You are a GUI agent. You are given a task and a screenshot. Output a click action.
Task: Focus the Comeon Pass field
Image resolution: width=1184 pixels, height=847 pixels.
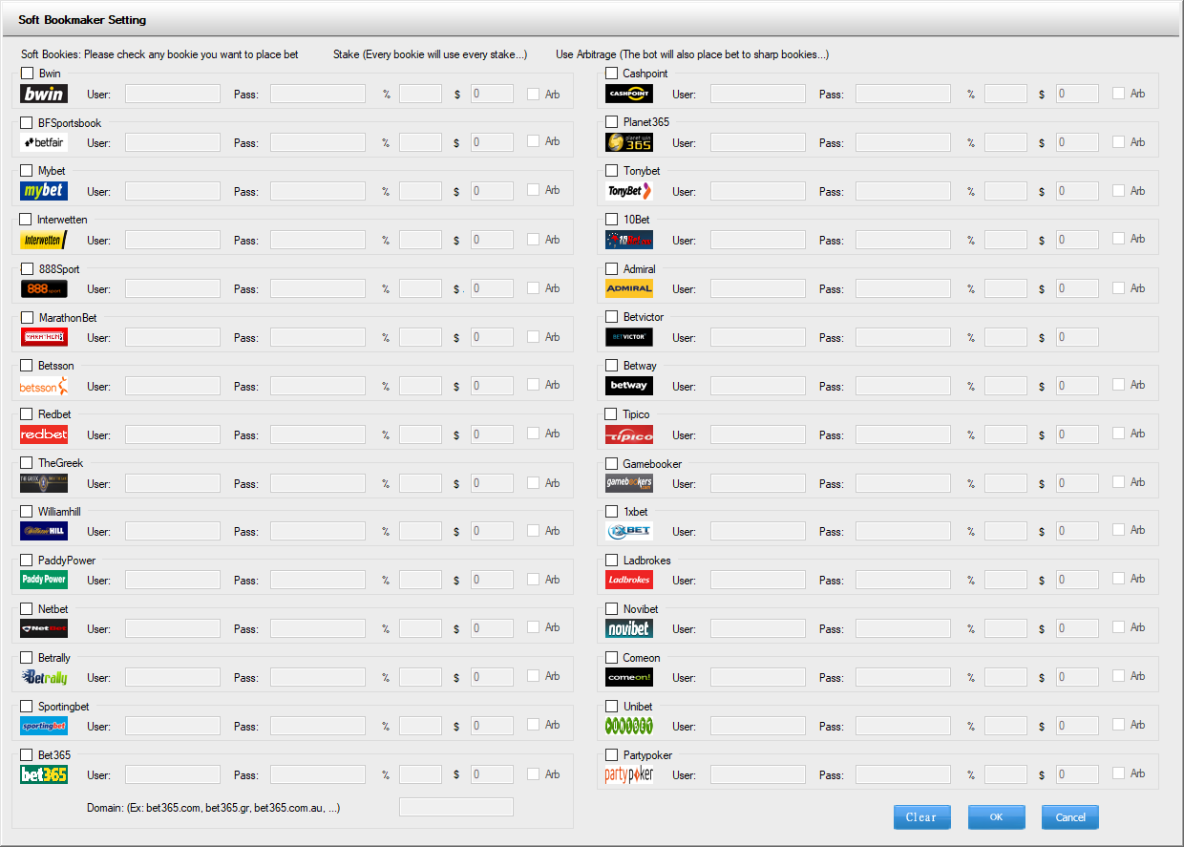903,677
